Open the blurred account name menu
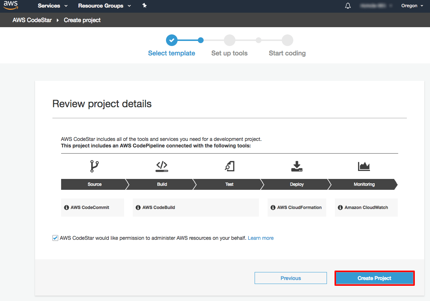Image resolution: width=430 pixels, height=301 pixels. click(x=376, y=6)
